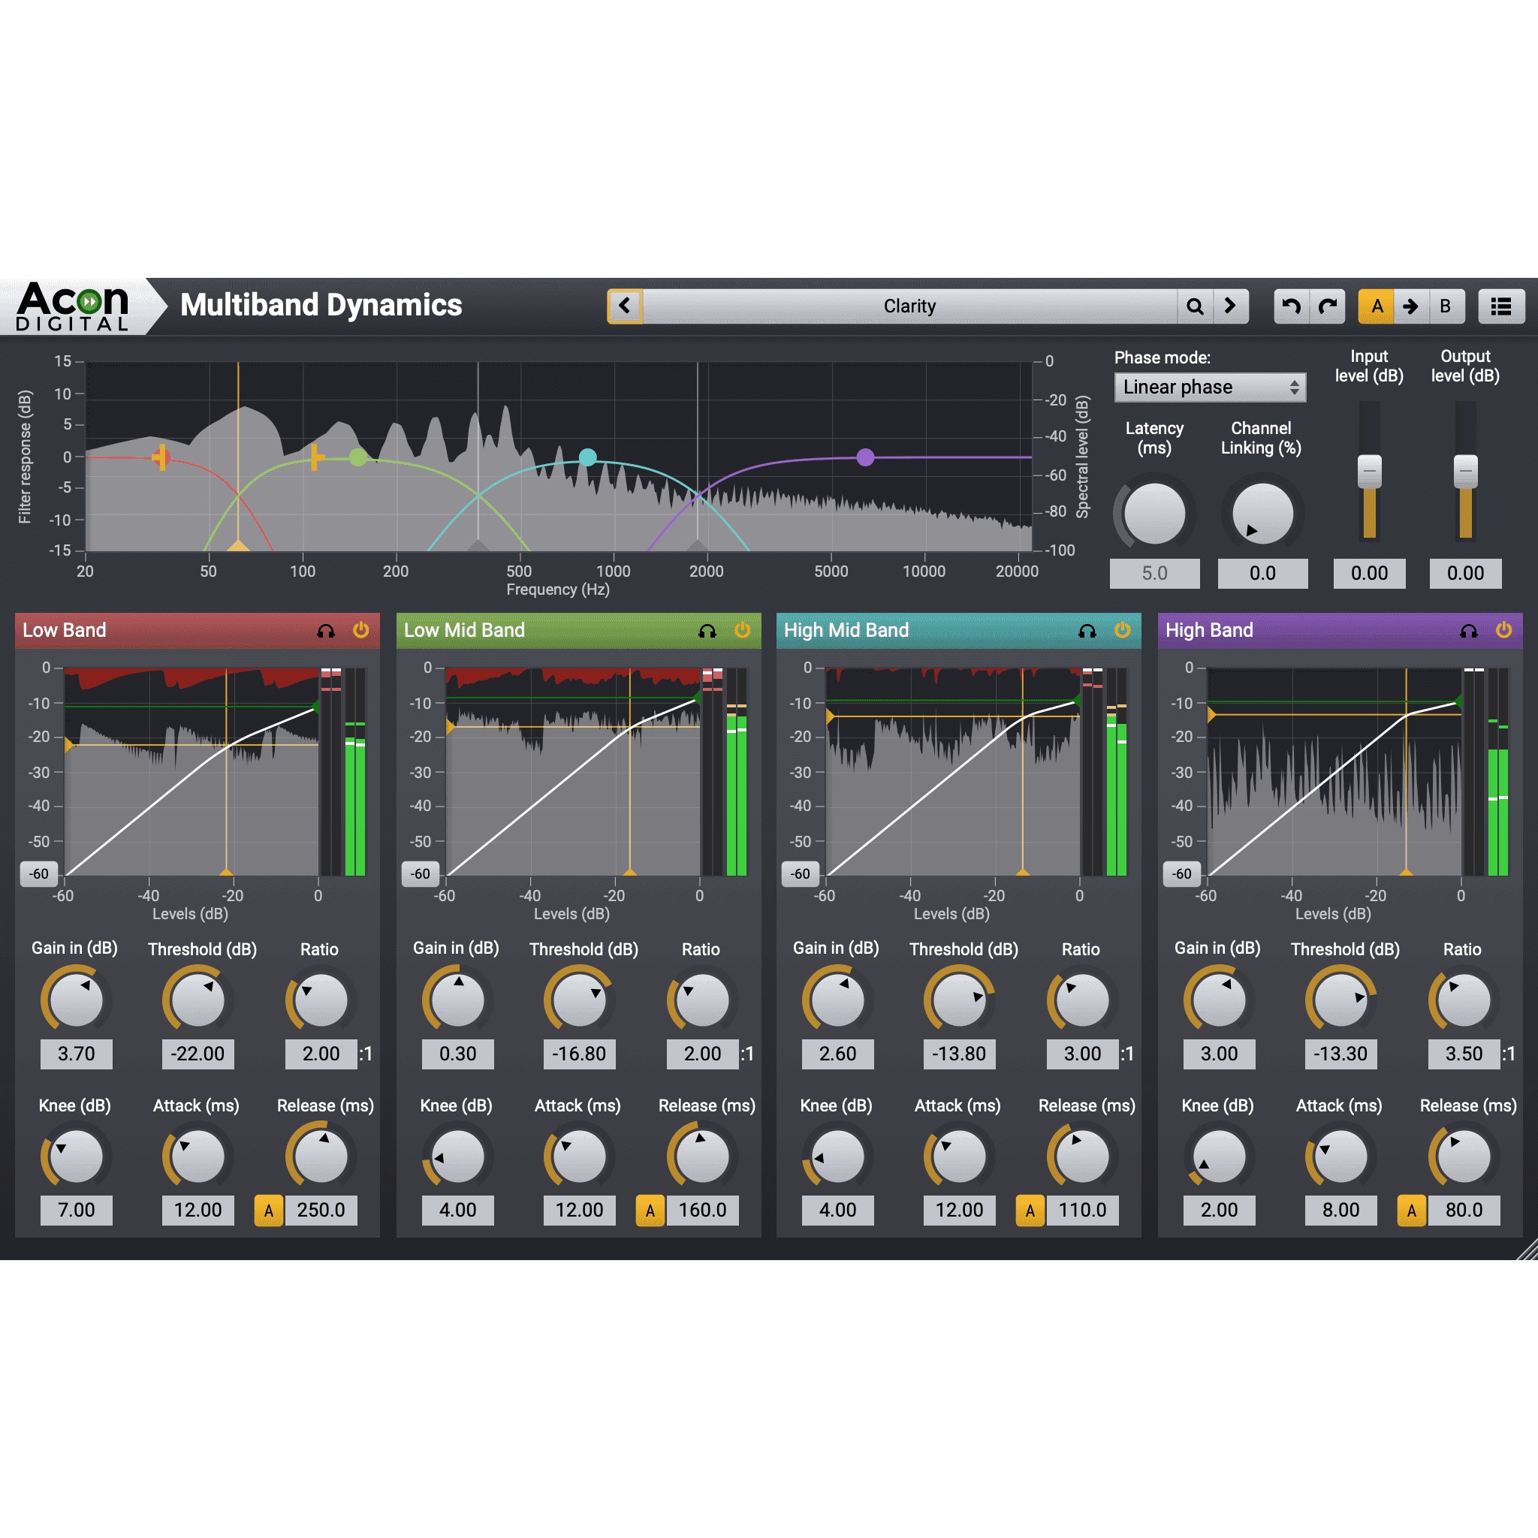
Task: Open the preset list menu icon
Action: [1501, 306]
